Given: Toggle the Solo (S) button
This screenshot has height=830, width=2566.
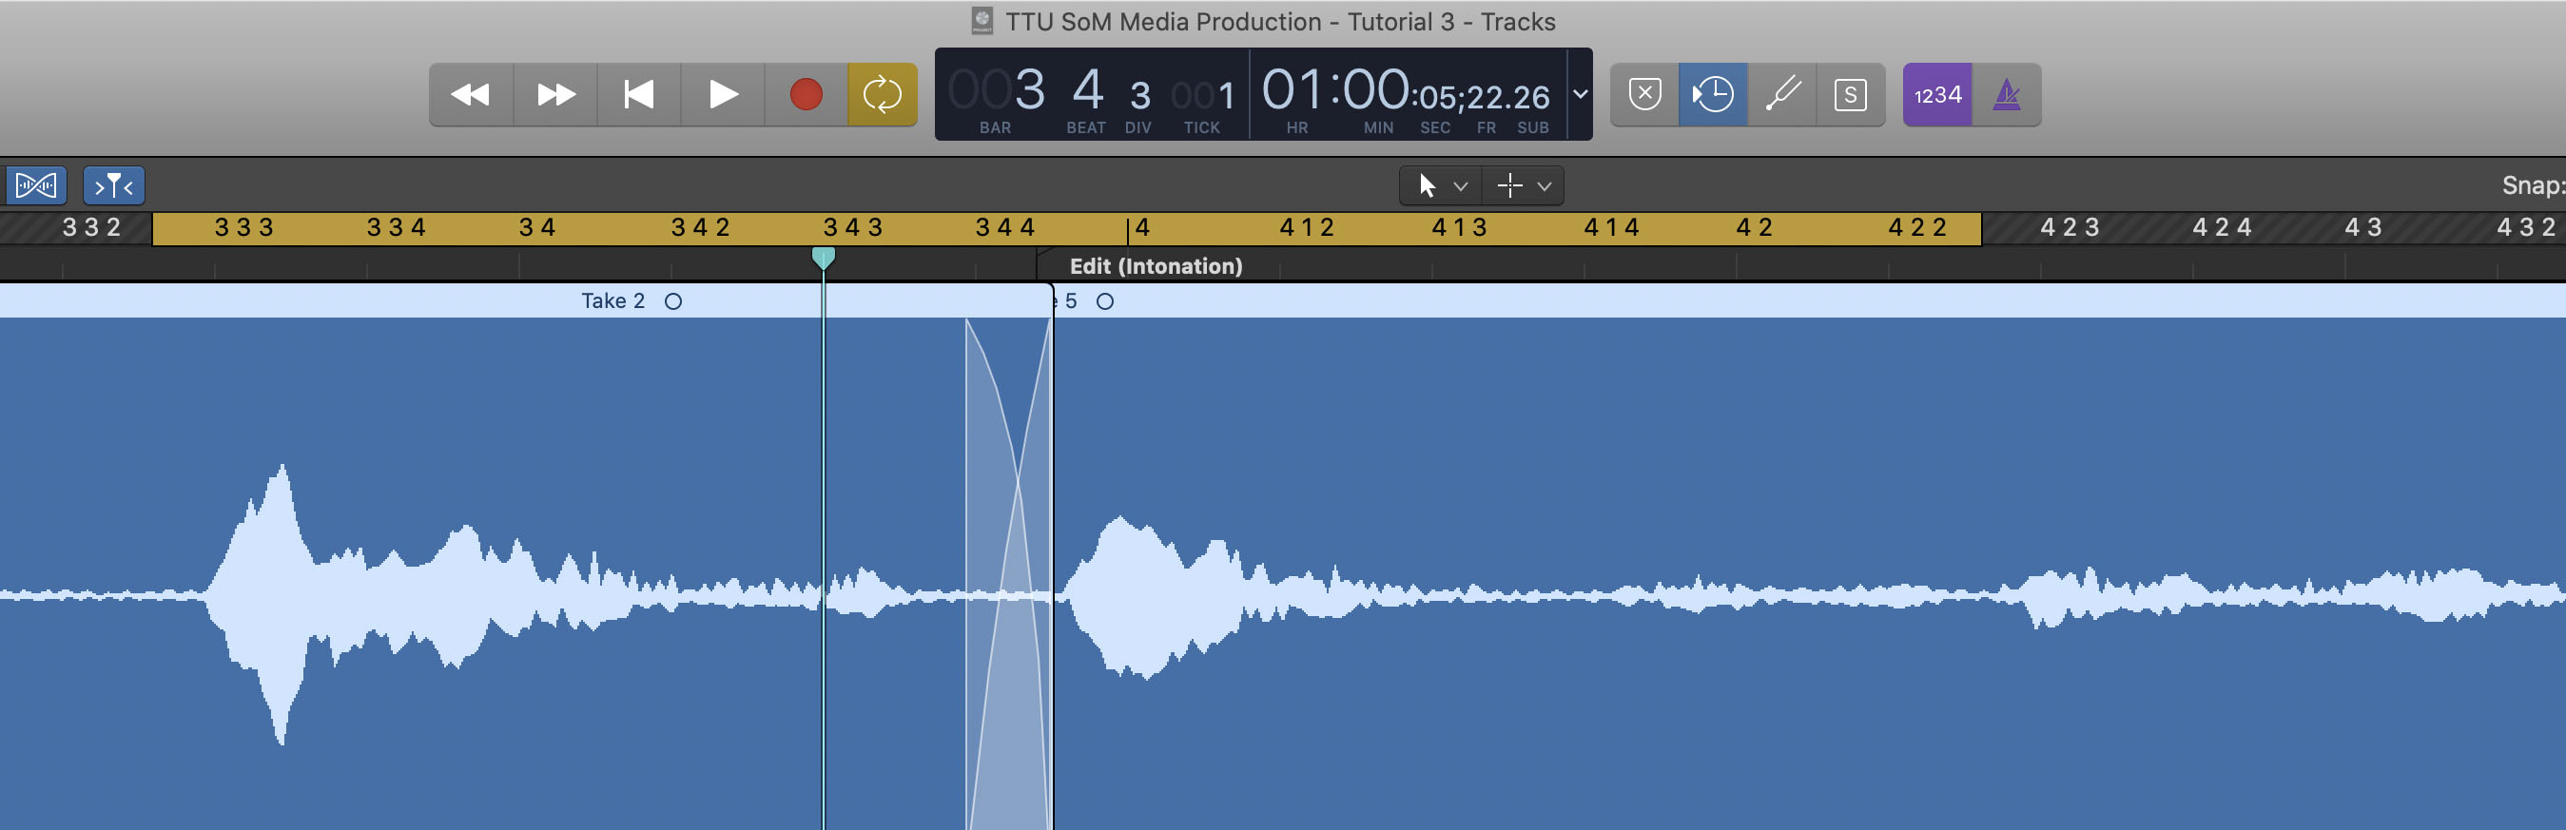Looking at the screenshot, I should 1850,94.
